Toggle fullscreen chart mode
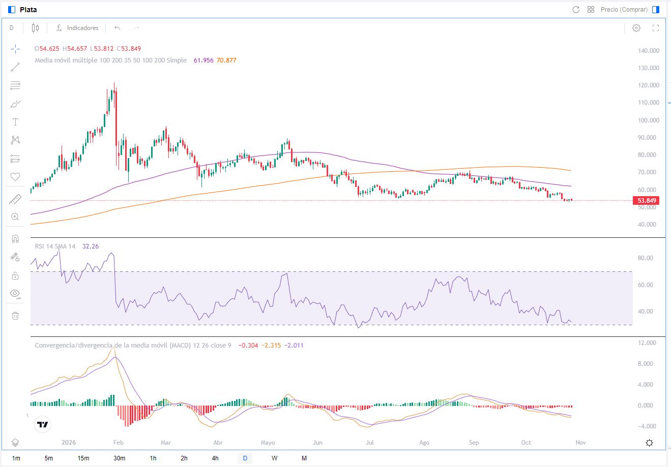 pos(656,28)
